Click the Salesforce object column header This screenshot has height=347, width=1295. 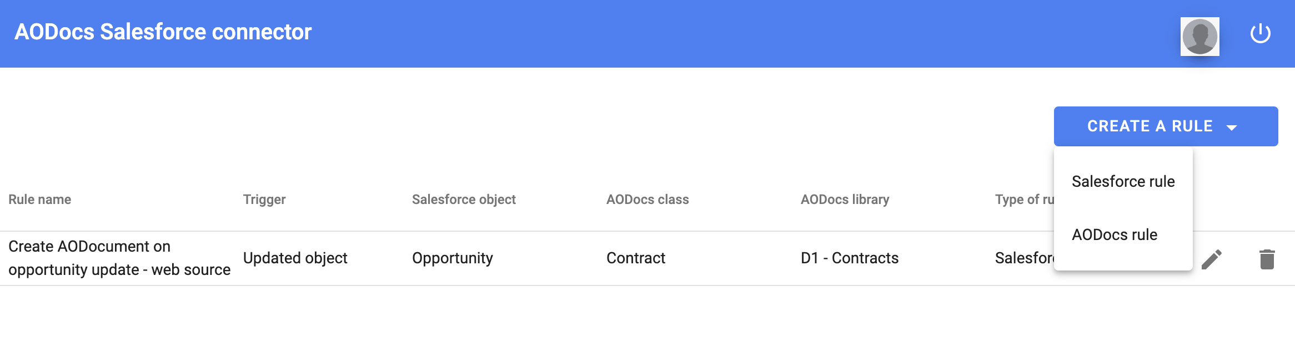tap(464, 200)
